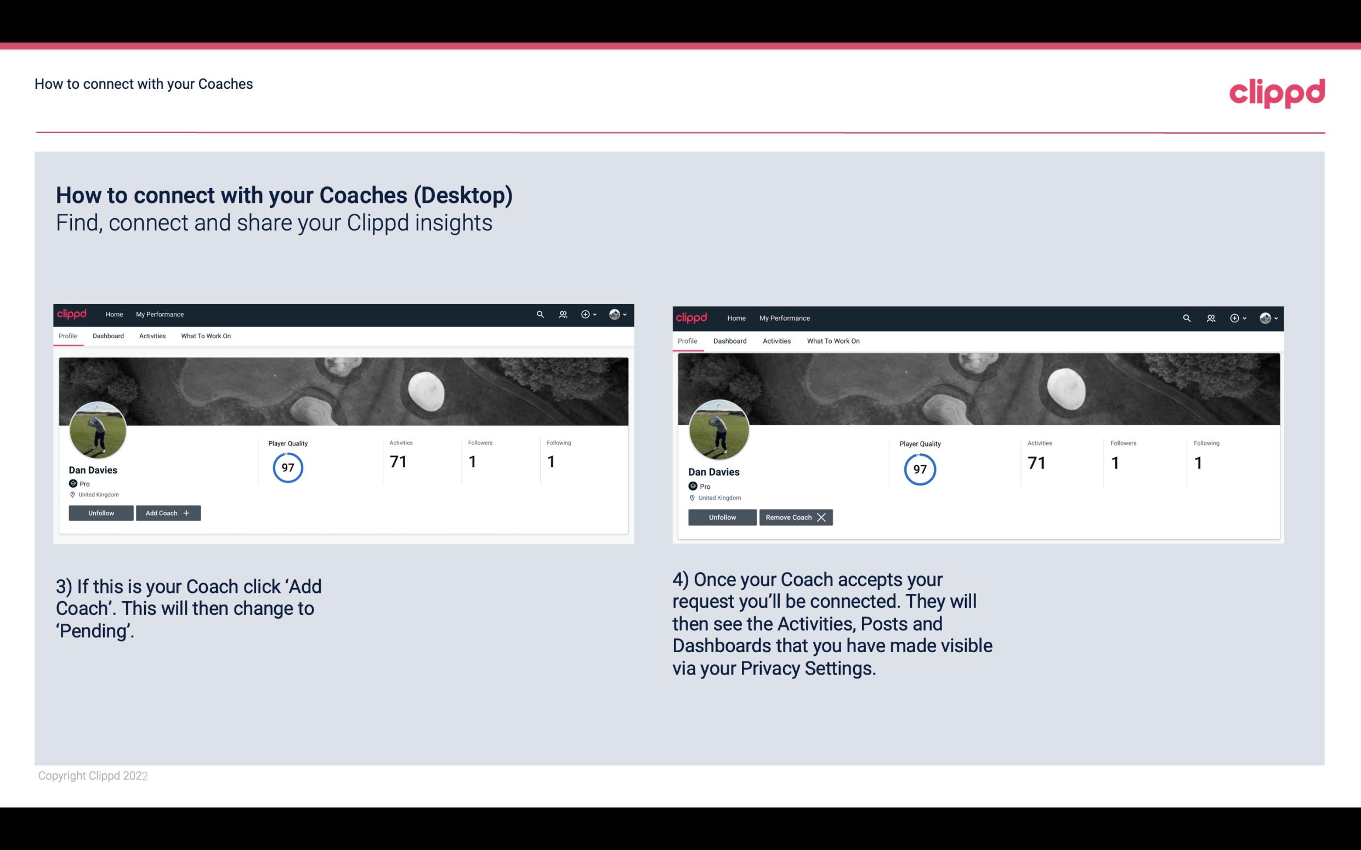The image size is (1361, 850).
Task: Click 'Unfollow' toggle on left profile
Action: [101, 512]
